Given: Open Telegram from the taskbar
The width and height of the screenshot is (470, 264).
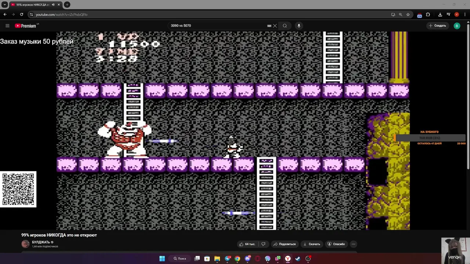Looking at the screenshot, I should 227,258.
